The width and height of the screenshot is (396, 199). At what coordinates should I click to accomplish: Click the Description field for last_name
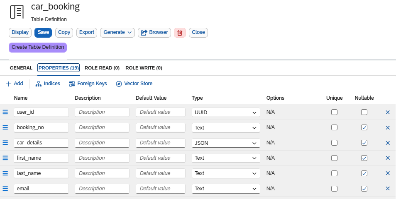click(102, 173)
